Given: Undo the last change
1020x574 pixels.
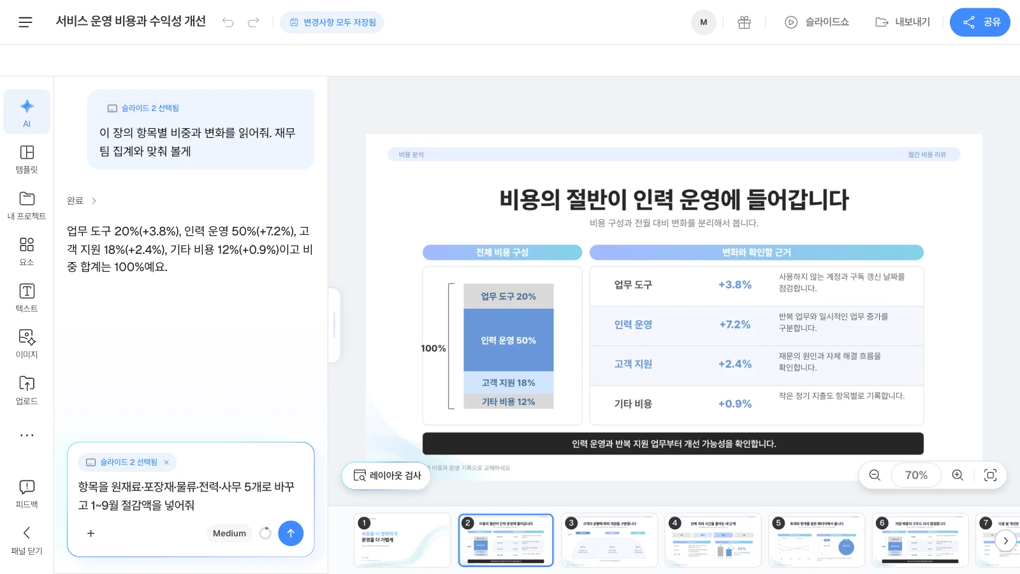Looking at the screenshot, I should [x=228, y=22].
